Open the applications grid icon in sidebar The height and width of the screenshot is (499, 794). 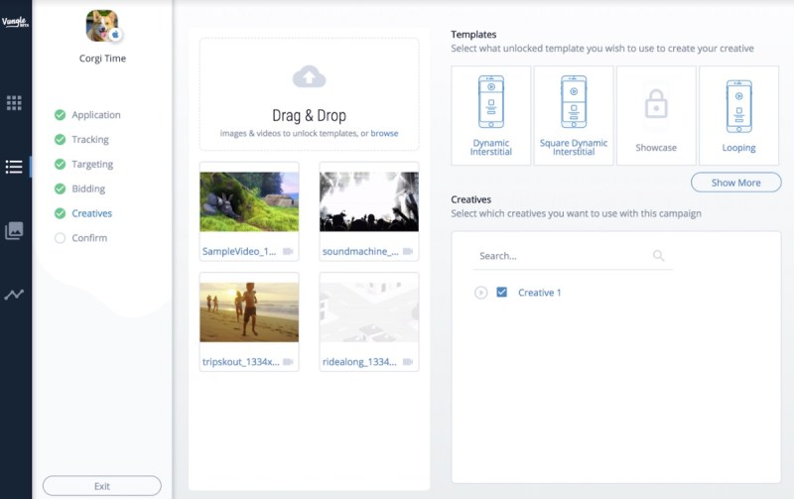click(x=14, y=103)
